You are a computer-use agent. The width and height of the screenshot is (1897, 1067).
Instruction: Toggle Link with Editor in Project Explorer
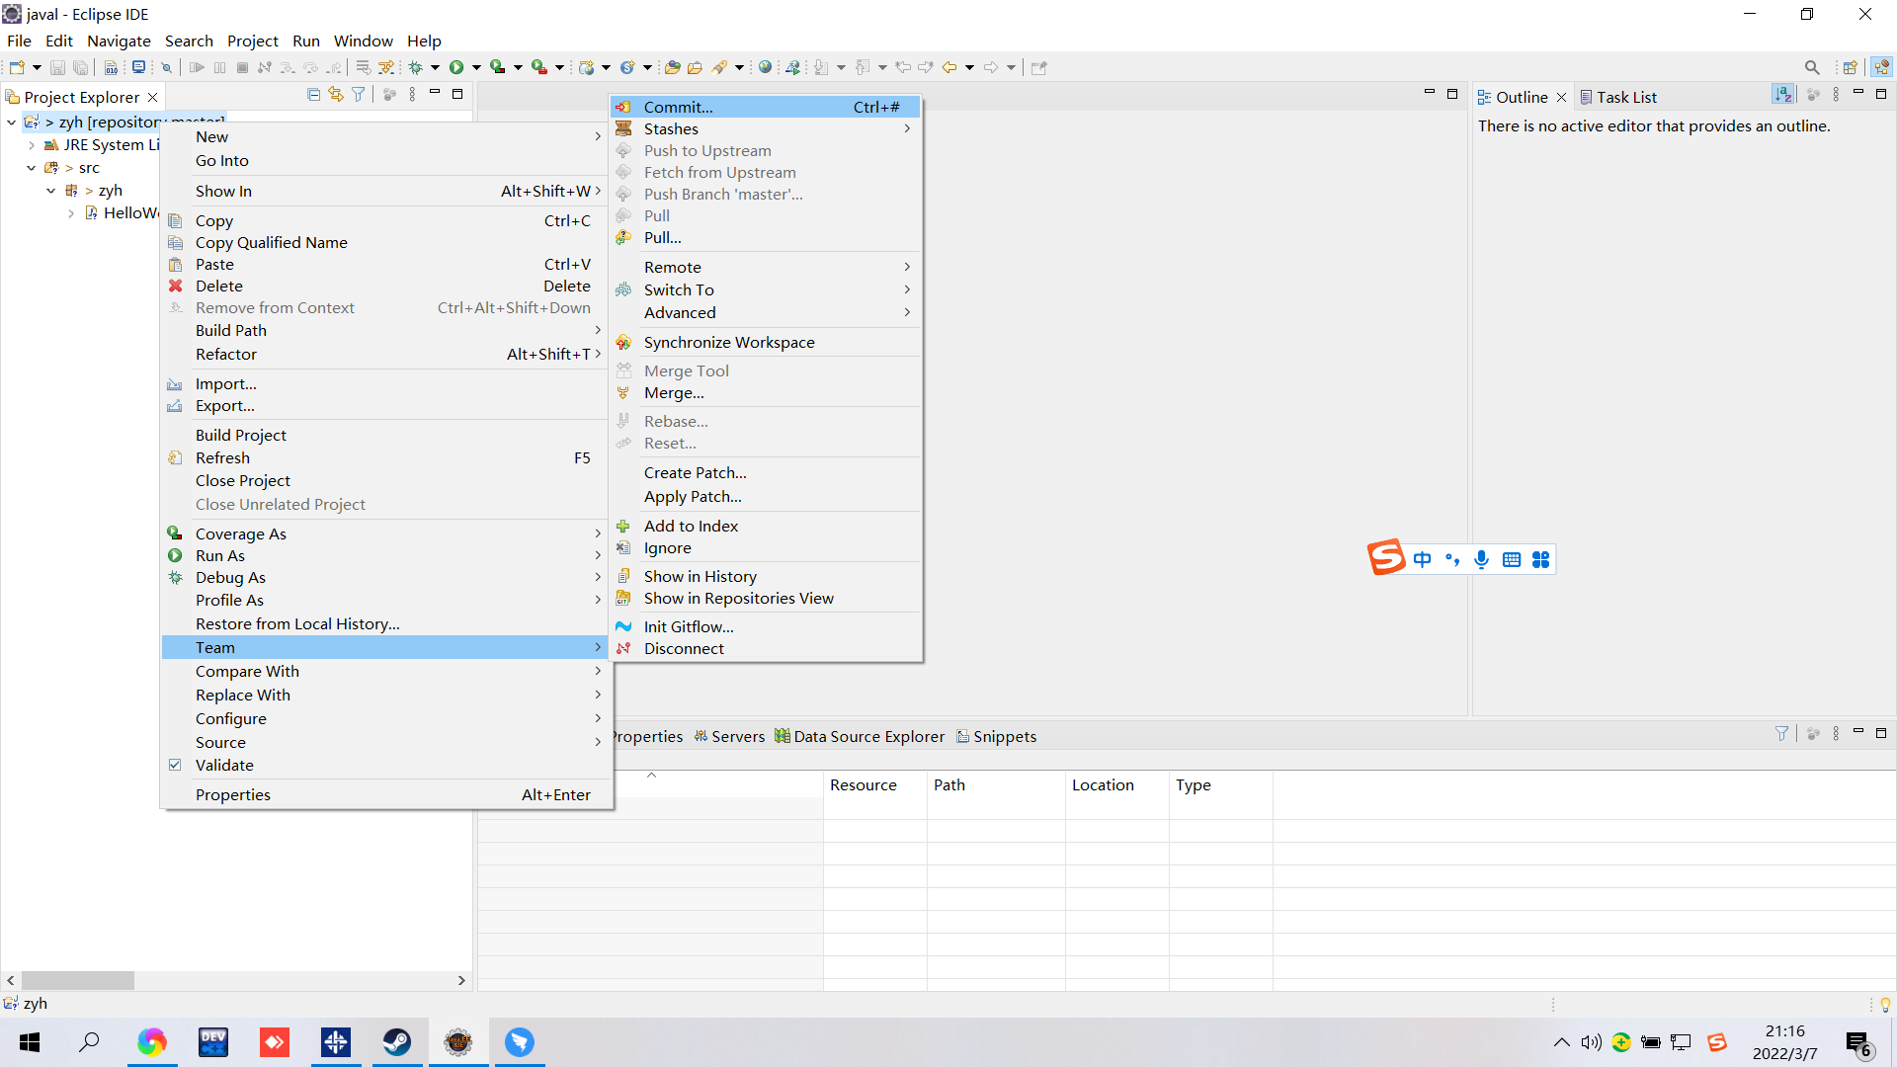pos(336,95)
